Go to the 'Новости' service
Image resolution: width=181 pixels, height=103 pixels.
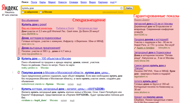tap(63, 2)
